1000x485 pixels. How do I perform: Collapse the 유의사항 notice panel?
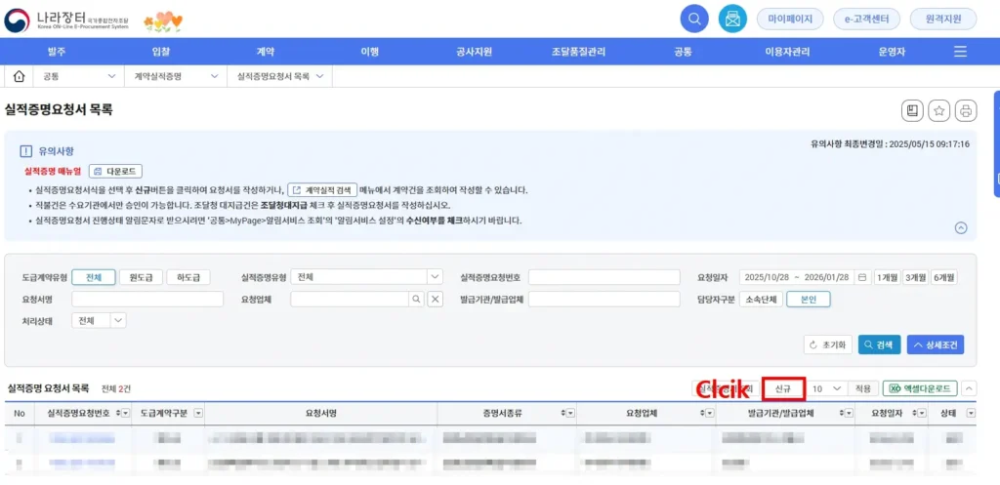[x=960, y=227]
